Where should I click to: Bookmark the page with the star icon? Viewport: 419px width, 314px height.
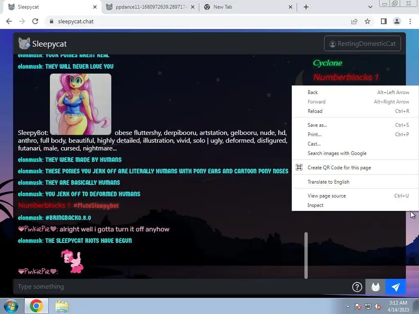[367, 21]
